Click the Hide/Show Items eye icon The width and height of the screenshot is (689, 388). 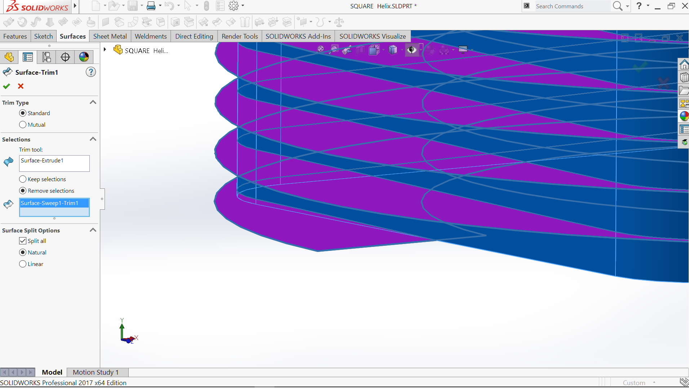click(412, 49)
